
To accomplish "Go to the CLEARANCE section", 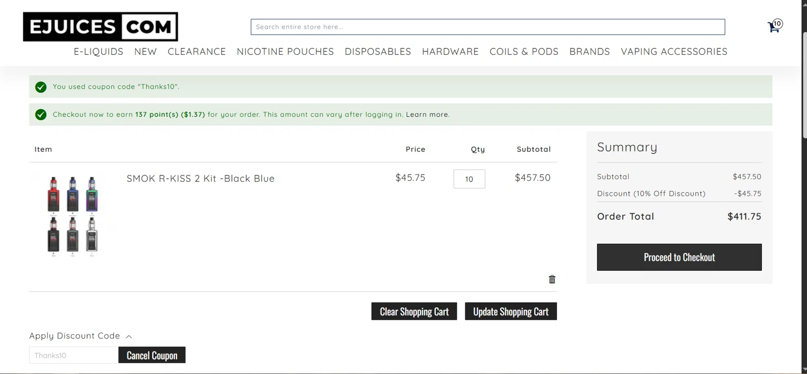I will [196, 52].
